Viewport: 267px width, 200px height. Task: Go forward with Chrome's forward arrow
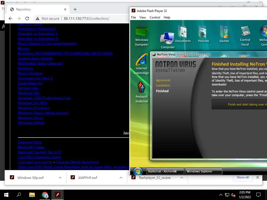pos(19,18)
